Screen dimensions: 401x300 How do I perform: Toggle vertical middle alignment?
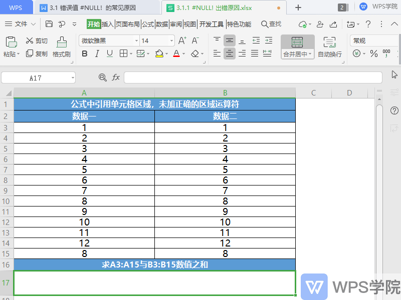pyautogui.click(x=230, y=40)
